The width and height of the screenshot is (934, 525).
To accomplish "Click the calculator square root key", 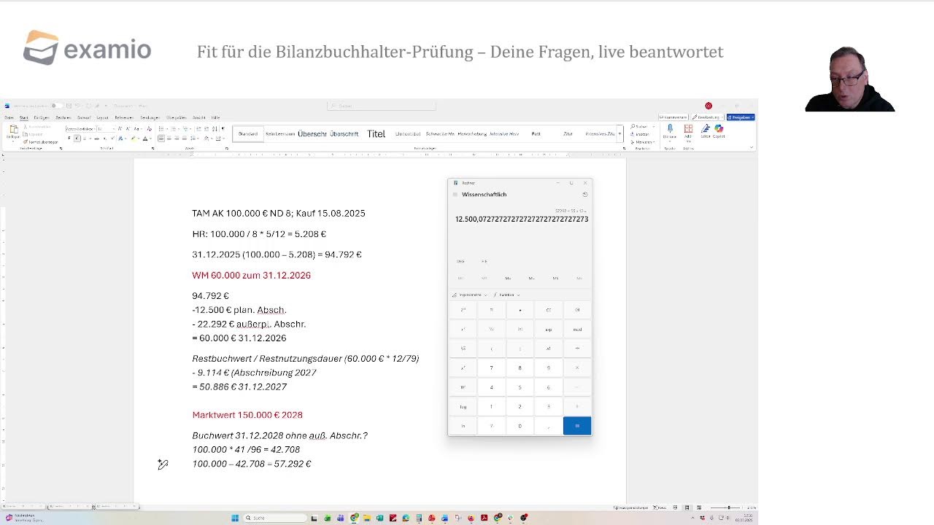I will [463, 349].
